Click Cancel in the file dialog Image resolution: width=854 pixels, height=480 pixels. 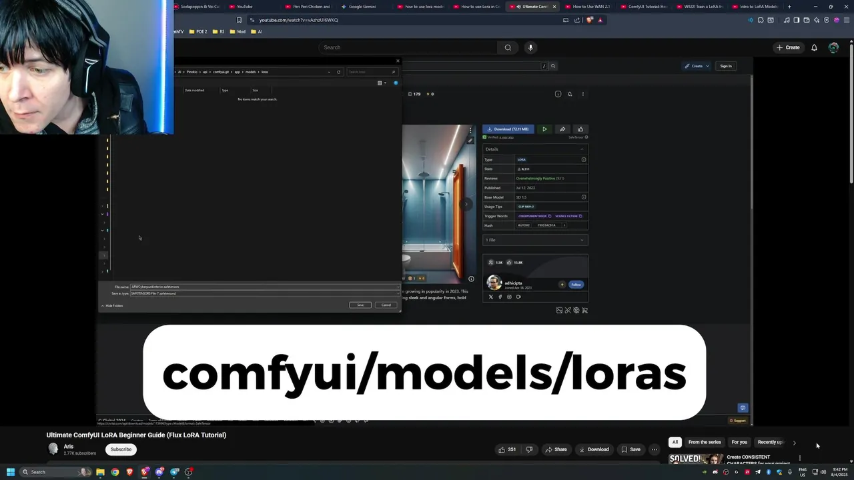[386, 305]
